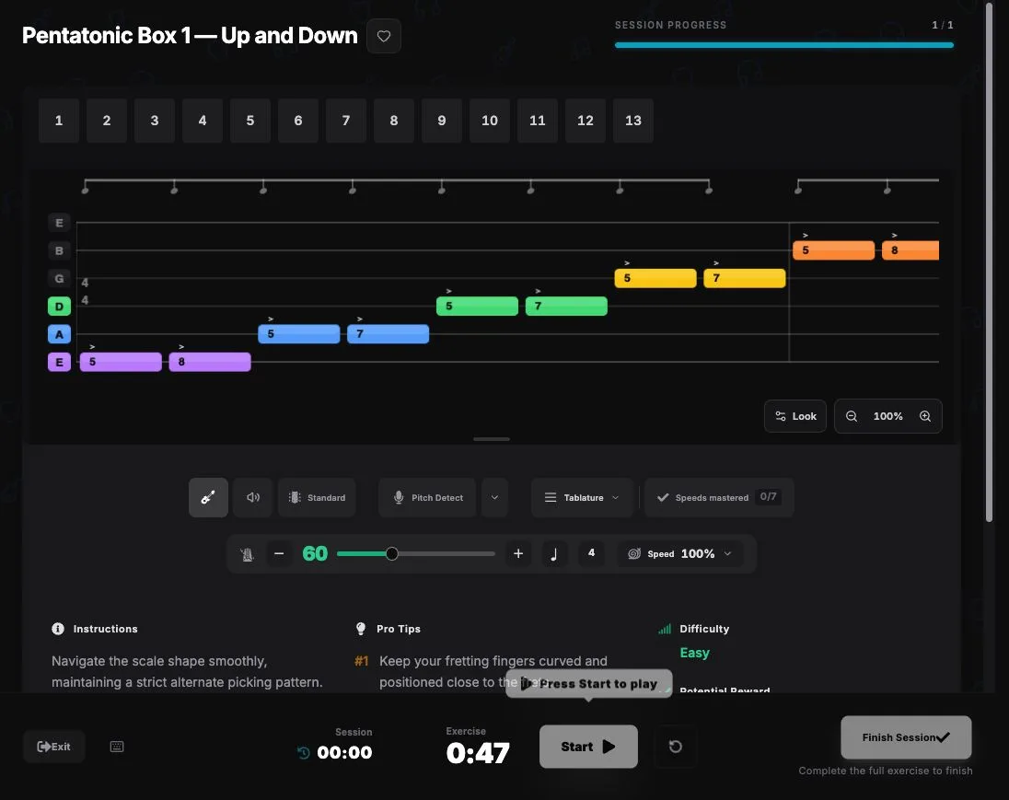Jump to measure 5
The height and width of the screenshot is (800, 1009).
(x=250, y=121)
